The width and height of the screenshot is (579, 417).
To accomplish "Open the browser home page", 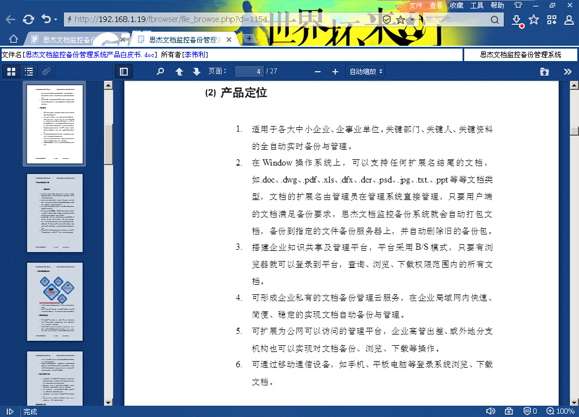I will pyautogui.click(x=14, y=39).
